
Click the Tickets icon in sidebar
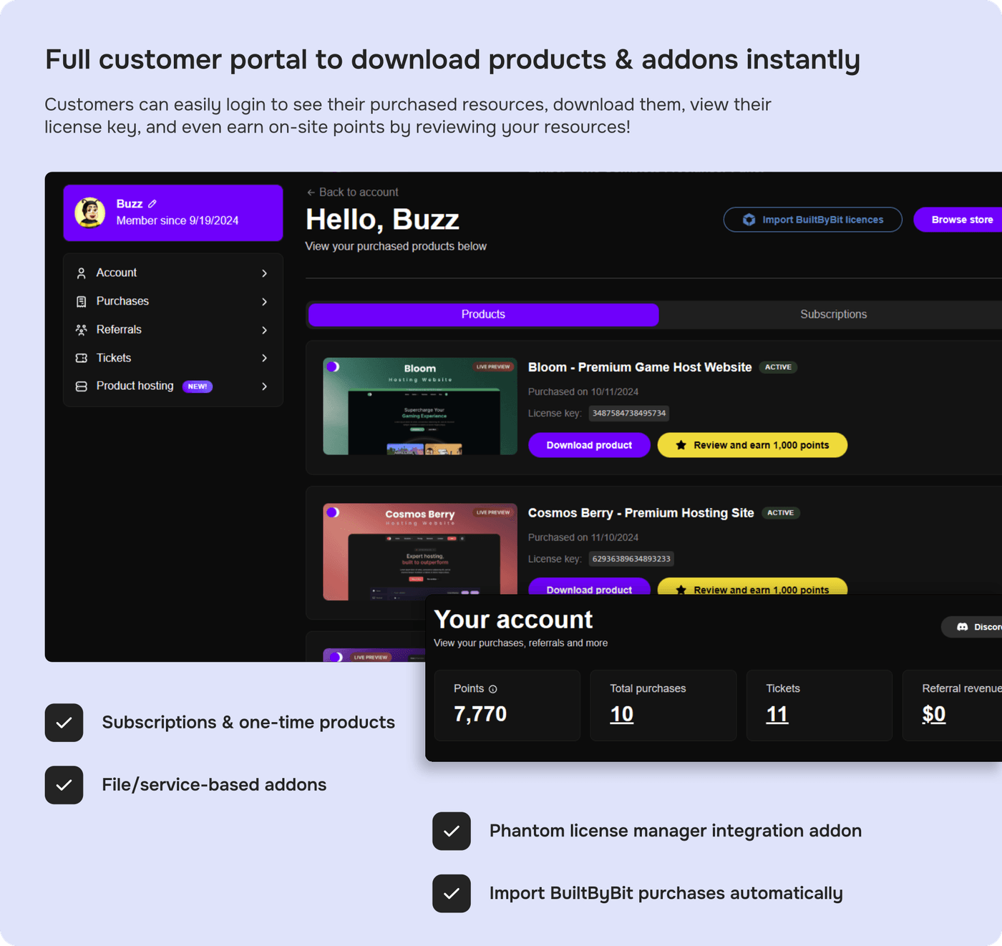coord(82,358)
